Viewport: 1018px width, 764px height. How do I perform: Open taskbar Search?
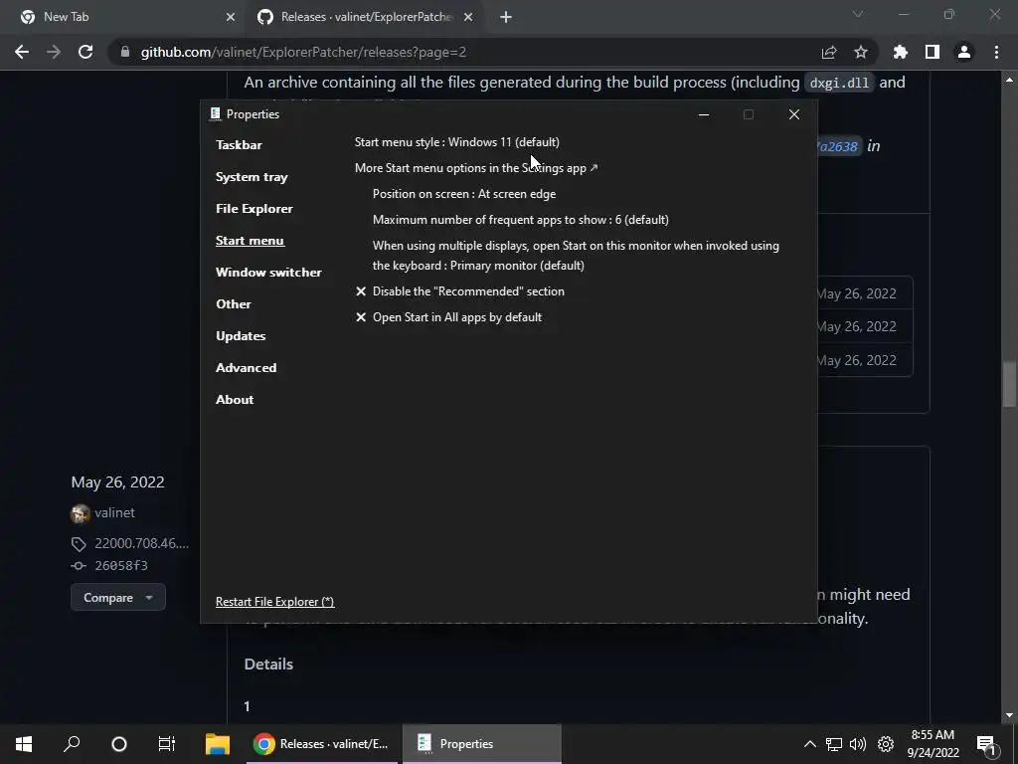click(72, 744)
